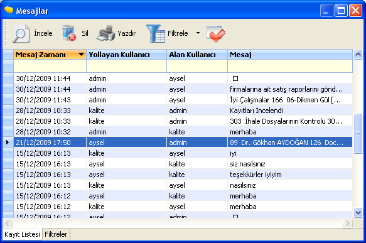Viewport: 366px width, 243px height.
Task: Select the 'siz nasılsınız' message cell
Action: 290,164
